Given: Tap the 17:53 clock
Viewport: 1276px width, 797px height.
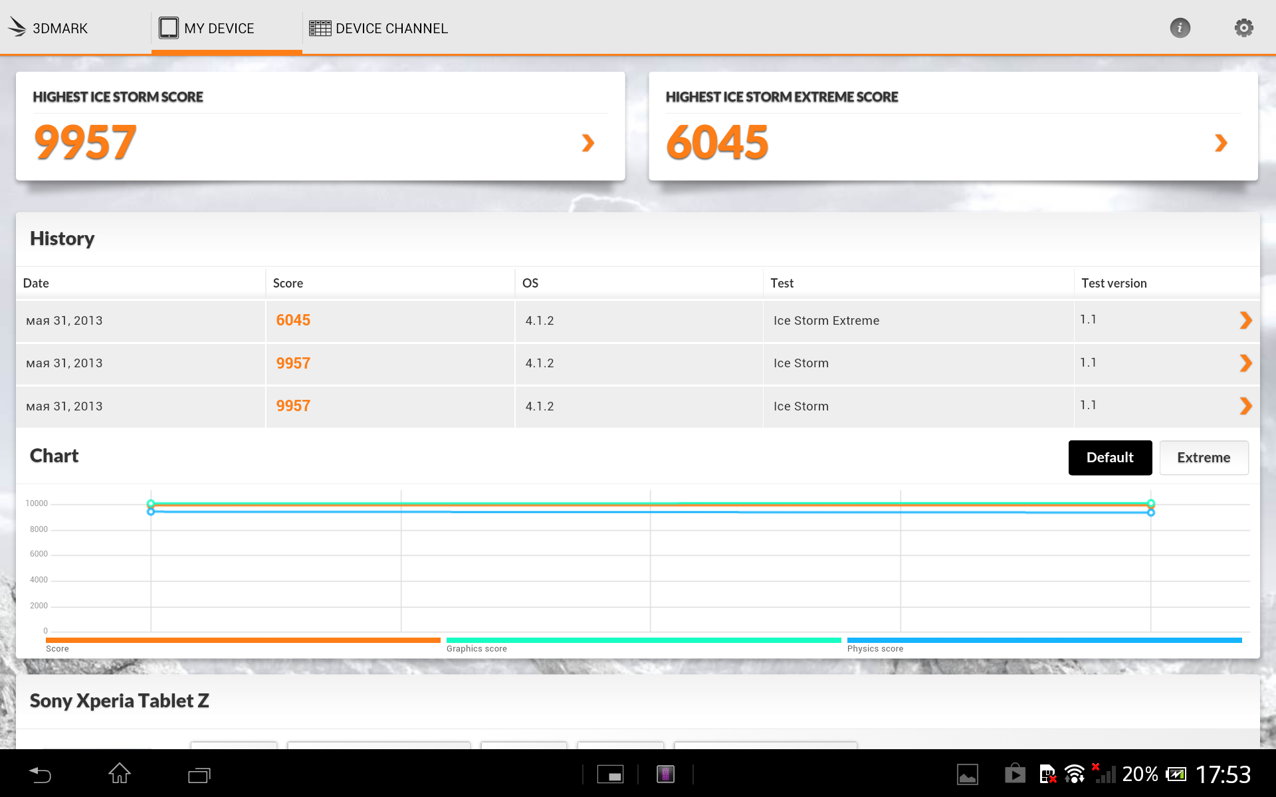Looking at the screenshot, I should (1223, 774).
